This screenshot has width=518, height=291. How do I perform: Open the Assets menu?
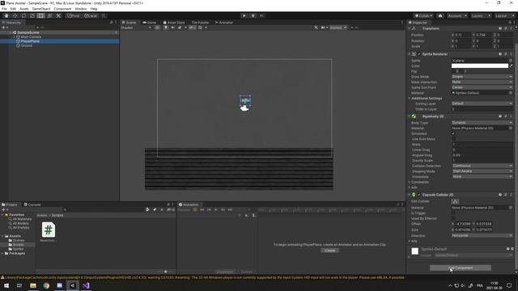[24, 9]
